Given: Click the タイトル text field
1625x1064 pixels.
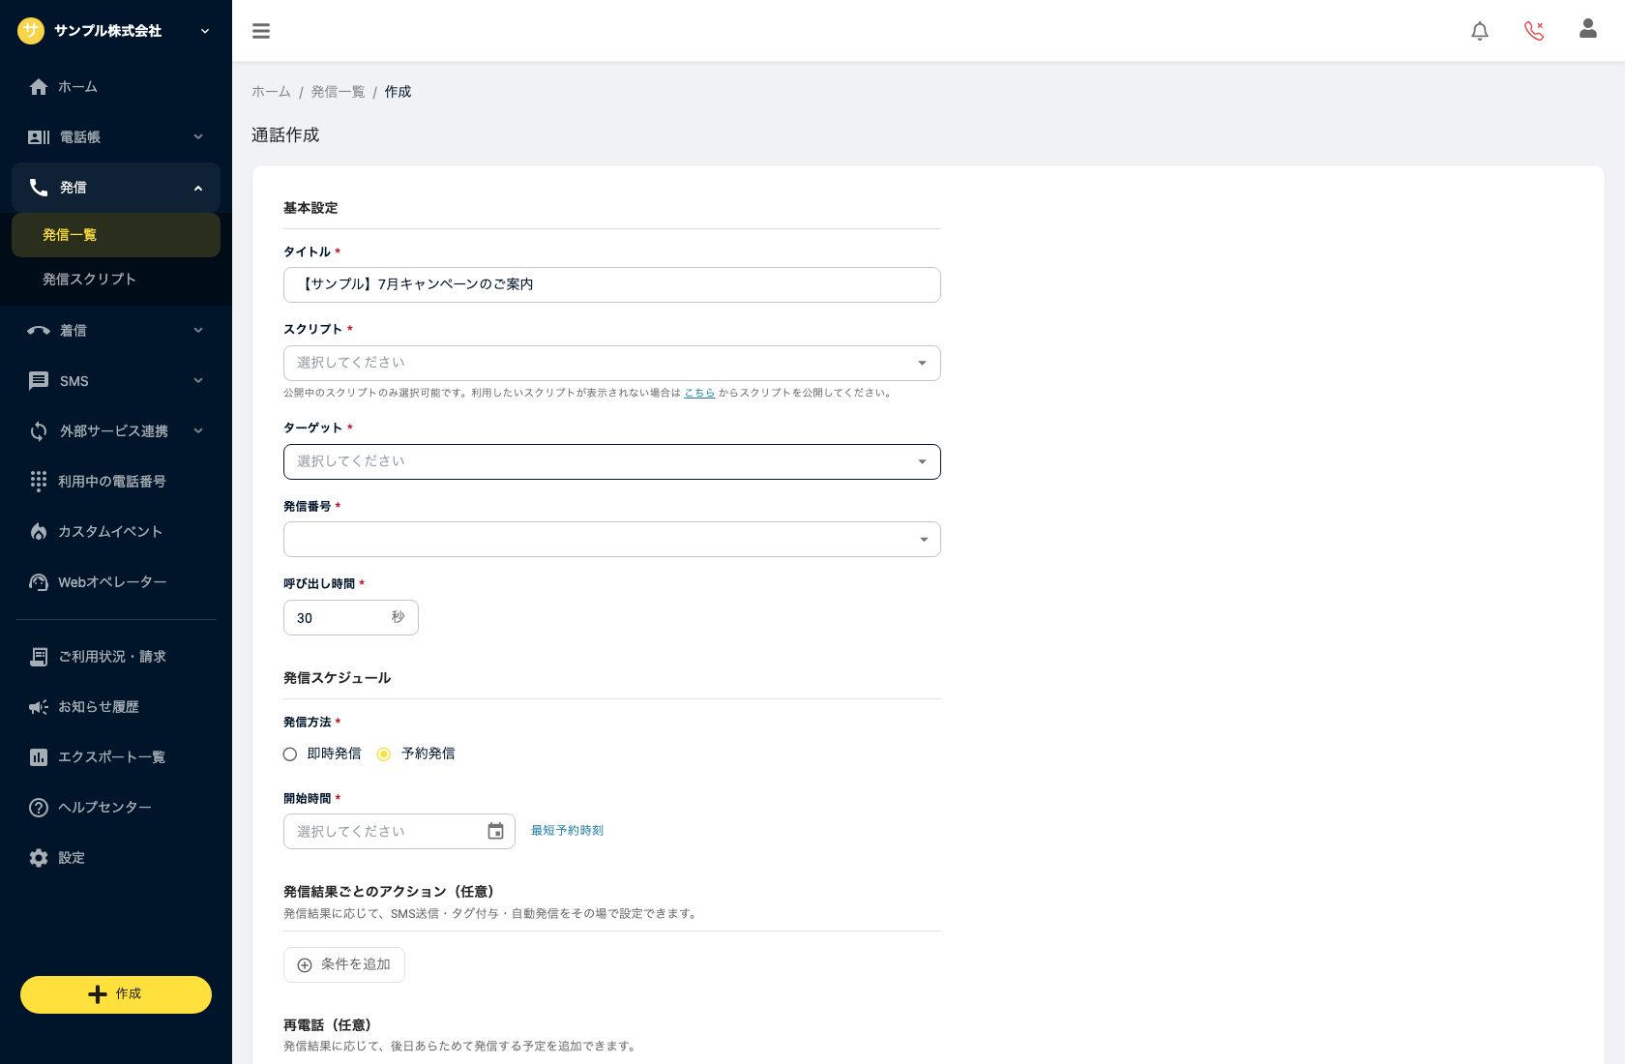Looking at the screenshot, I should point(612,284).
